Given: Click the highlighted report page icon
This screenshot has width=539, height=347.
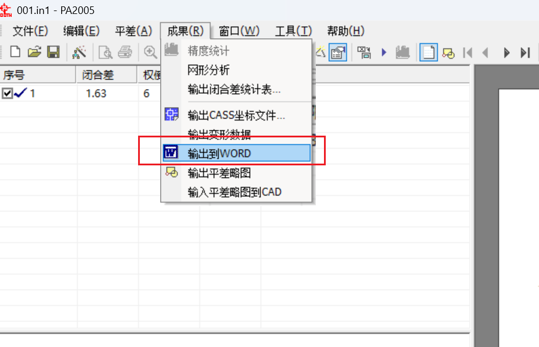Looking at the screenshot, I should [429, 52].
